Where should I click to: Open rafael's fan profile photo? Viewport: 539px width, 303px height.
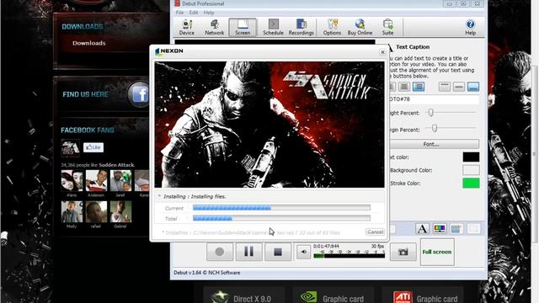tap(96, 211)
